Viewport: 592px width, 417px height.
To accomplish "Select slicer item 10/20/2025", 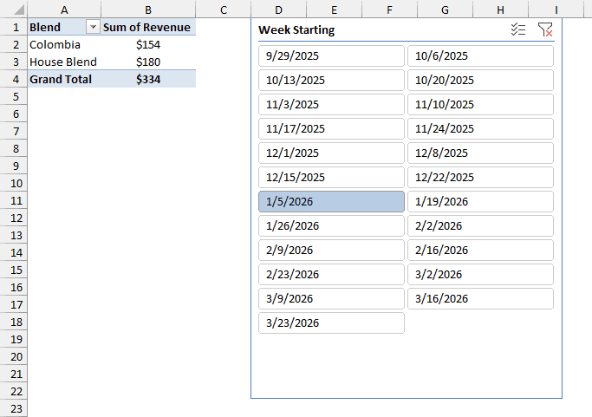I will [480, 80].
